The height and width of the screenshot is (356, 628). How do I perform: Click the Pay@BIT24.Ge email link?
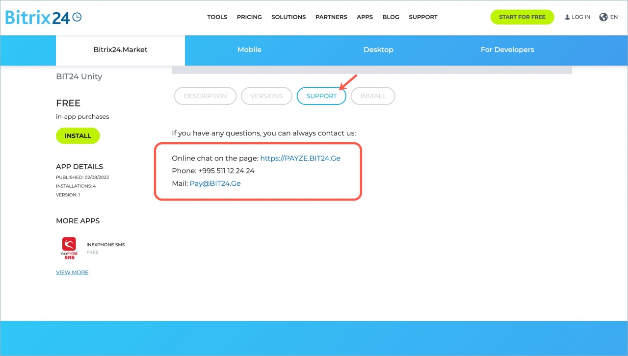215,183
